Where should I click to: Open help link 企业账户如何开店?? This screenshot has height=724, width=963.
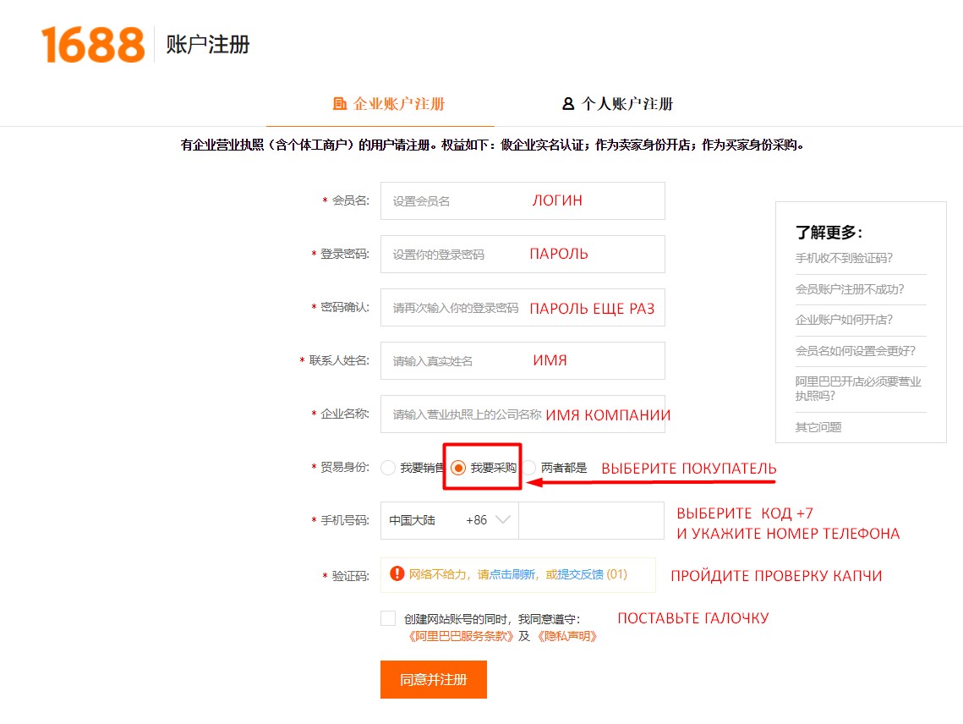[x=844, y=320]
